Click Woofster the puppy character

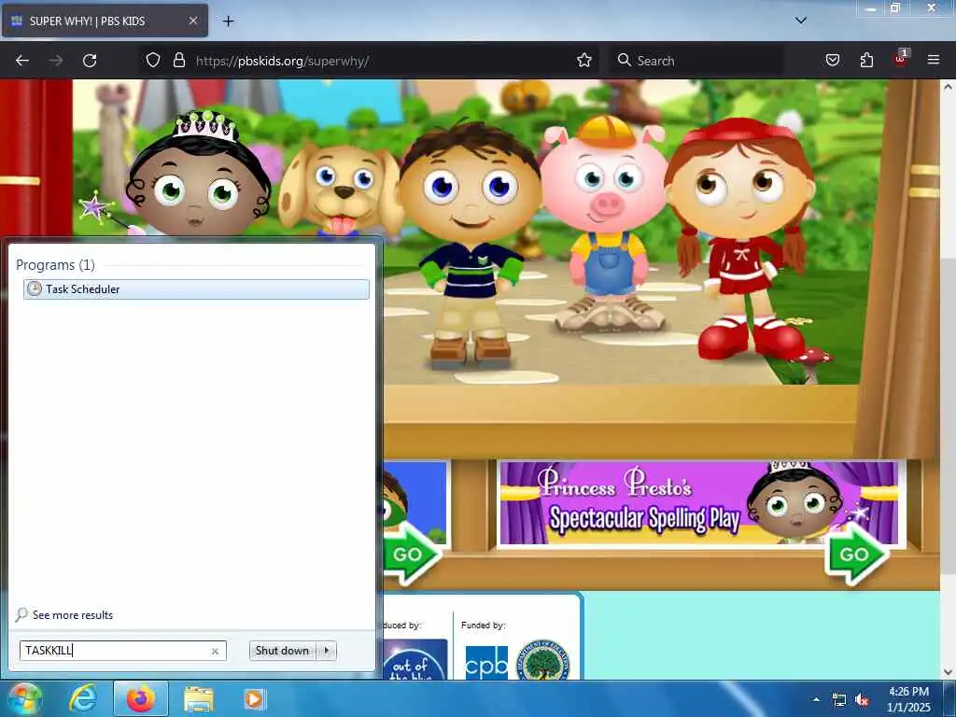click(x=342, y=190)
